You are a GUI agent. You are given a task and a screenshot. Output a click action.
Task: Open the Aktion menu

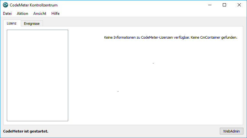click(22, 14)
